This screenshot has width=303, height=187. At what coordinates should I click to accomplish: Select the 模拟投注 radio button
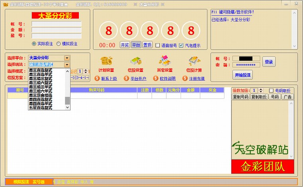pos(59,44)
